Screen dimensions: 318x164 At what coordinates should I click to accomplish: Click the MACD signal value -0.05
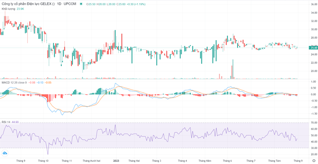pyautogui.click(x=48, y=82)
